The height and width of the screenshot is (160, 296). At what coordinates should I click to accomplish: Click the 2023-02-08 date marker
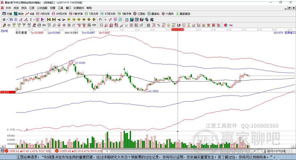[x=177, y=30]
